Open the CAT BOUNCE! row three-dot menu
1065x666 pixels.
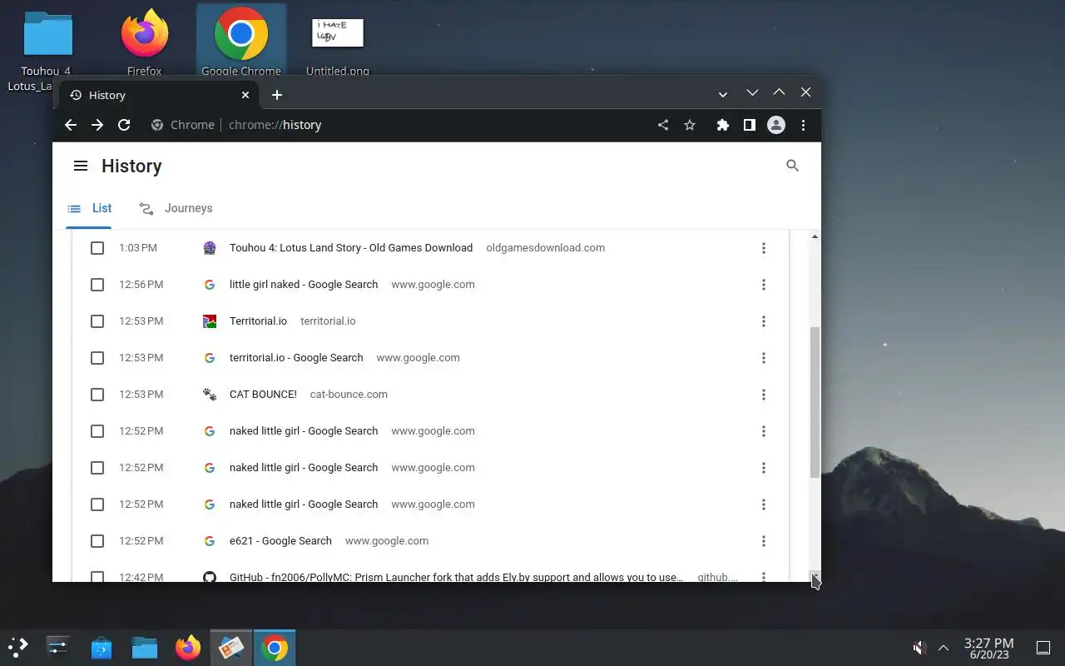point(764,395)
